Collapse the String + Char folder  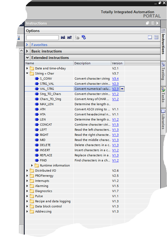click(x=27, y=73)
